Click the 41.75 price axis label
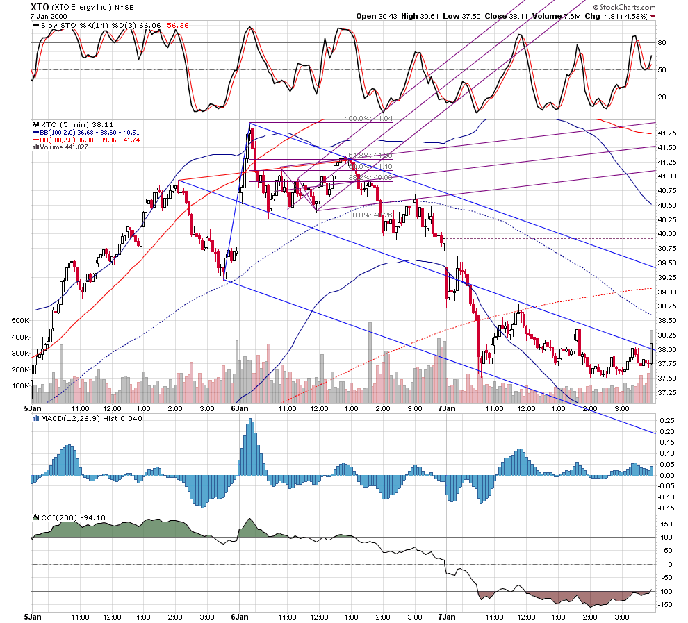Viewport: 688px width, 623px height. click(x=666, y=133)
